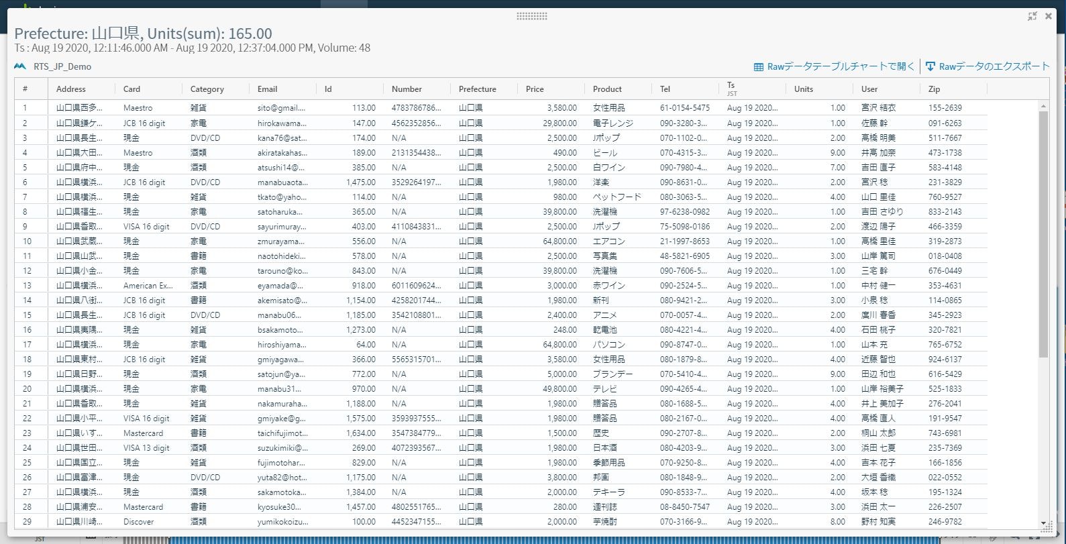Select zip cell 246-9782
Viewport: 1066px width, 544px height.
pos(945,521)
